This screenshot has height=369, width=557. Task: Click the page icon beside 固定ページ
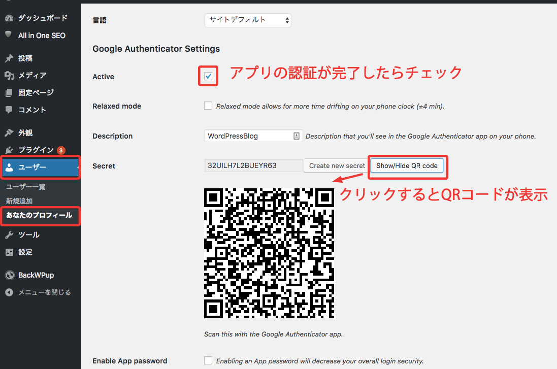tap(9, 93)
